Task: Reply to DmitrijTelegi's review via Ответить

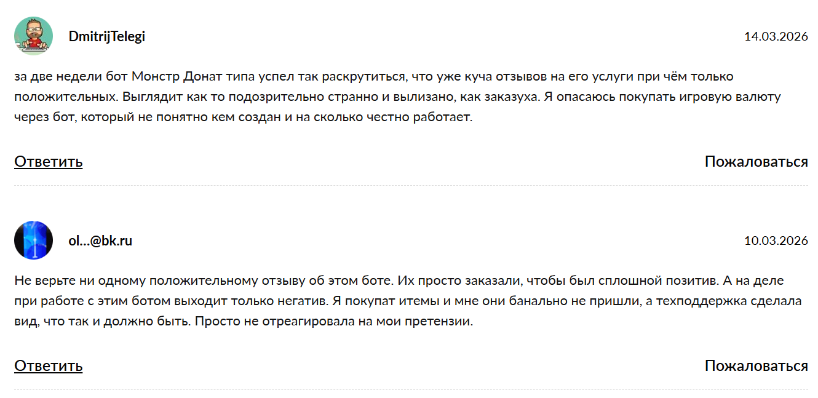Action: coord(48,162)
